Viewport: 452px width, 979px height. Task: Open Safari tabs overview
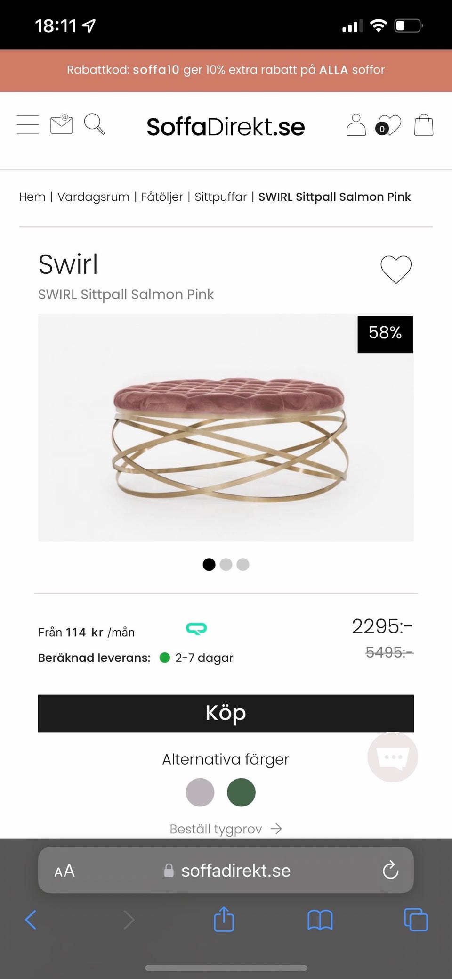pos(416,919)
